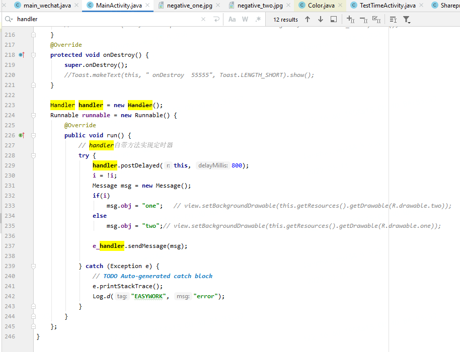460x352 pixels.
Task: Close the negative_two.jpg tab
Action: 288,5
